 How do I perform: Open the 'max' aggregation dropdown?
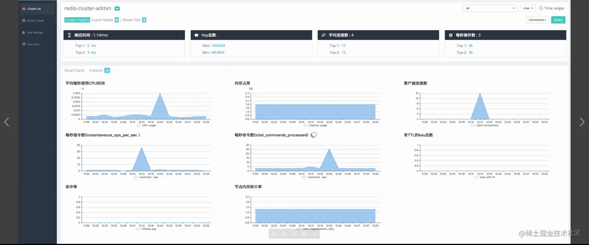tap(528, 8)
